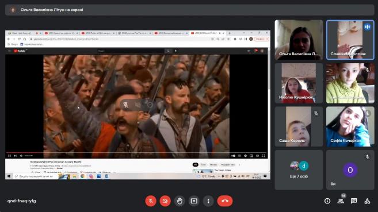Viewport: 378px width, 212px height.
Task: Raise hand in the meeting
Action: tap(180, 201)
